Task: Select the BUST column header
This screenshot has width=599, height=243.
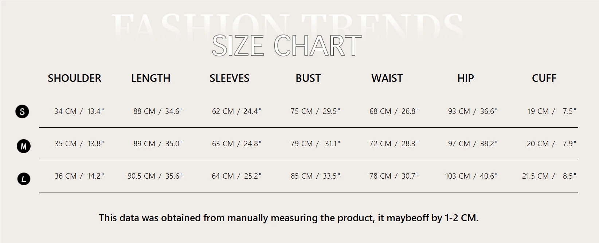Action: click(308, 78)
